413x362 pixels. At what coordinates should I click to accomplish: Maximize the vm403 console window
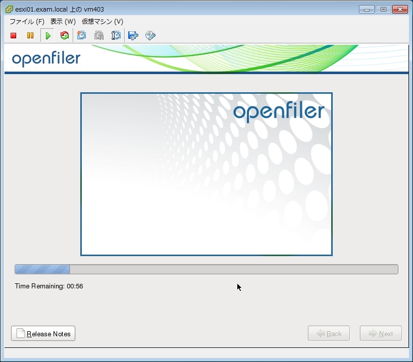[x=383, y=10]
